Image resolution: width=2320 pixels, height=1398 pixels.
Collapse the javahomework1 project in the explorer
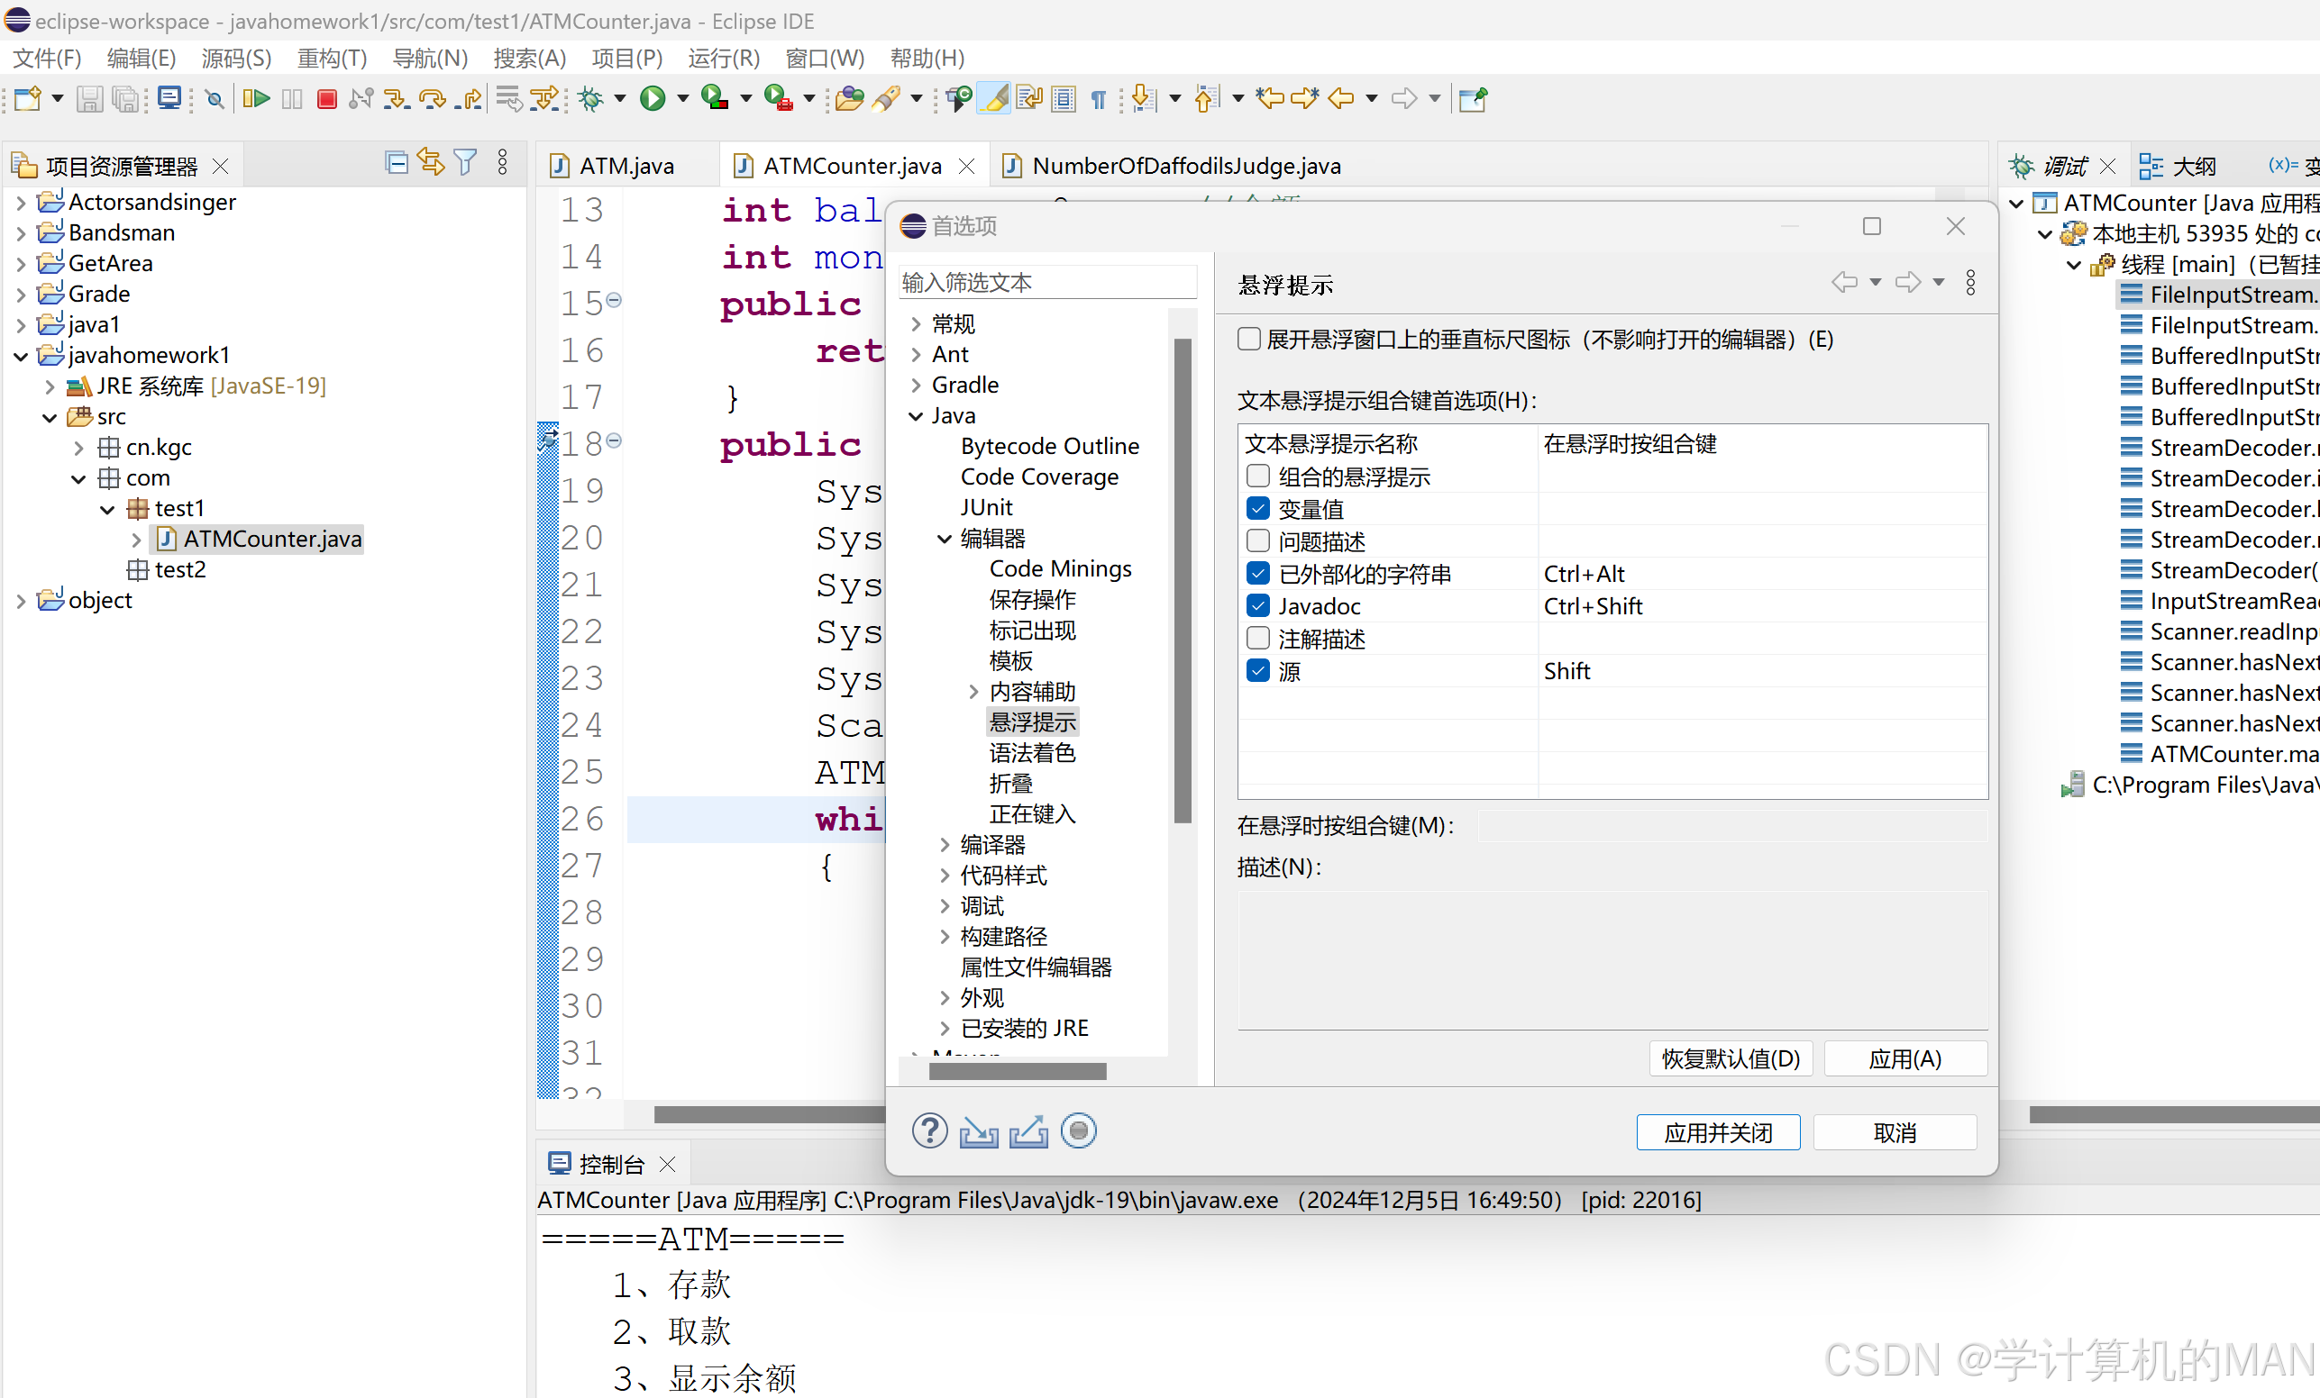(x=21, y=355)
